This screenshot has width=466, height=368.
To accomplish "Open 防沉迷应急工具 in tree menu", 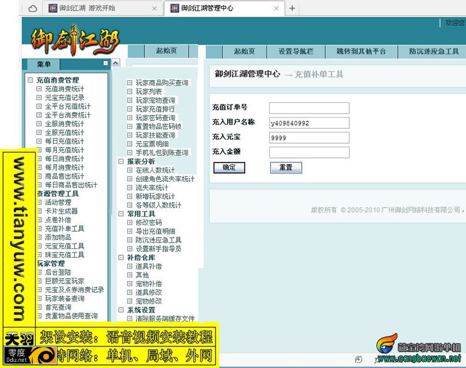I will (159, 240).
